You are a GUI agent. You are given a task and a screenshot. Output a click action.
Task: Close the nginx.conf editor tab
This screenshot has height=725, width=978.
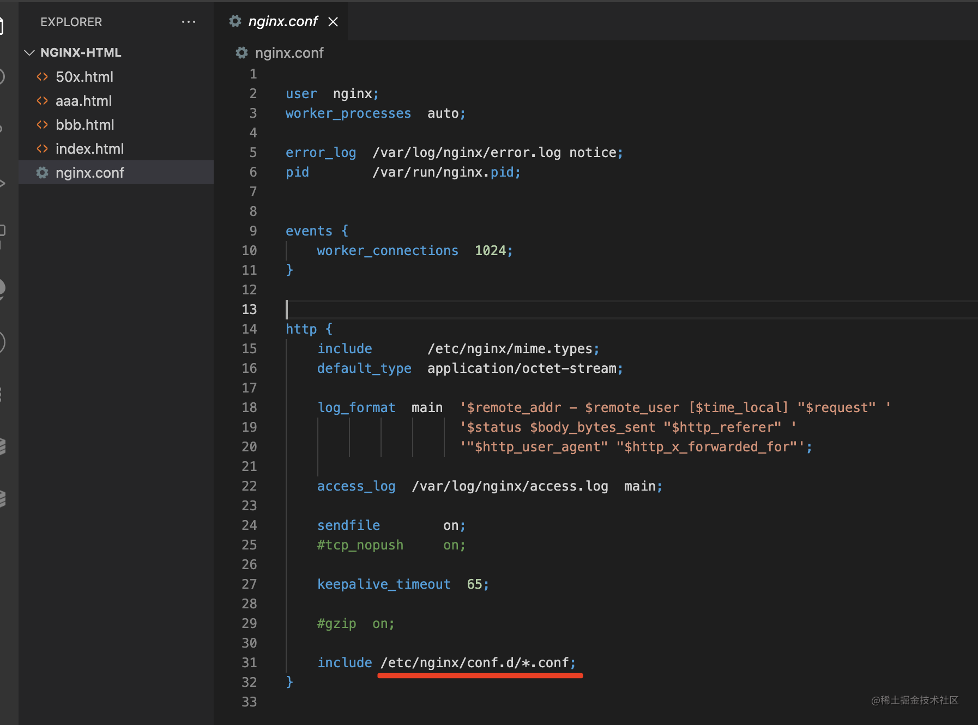point(333,22)
